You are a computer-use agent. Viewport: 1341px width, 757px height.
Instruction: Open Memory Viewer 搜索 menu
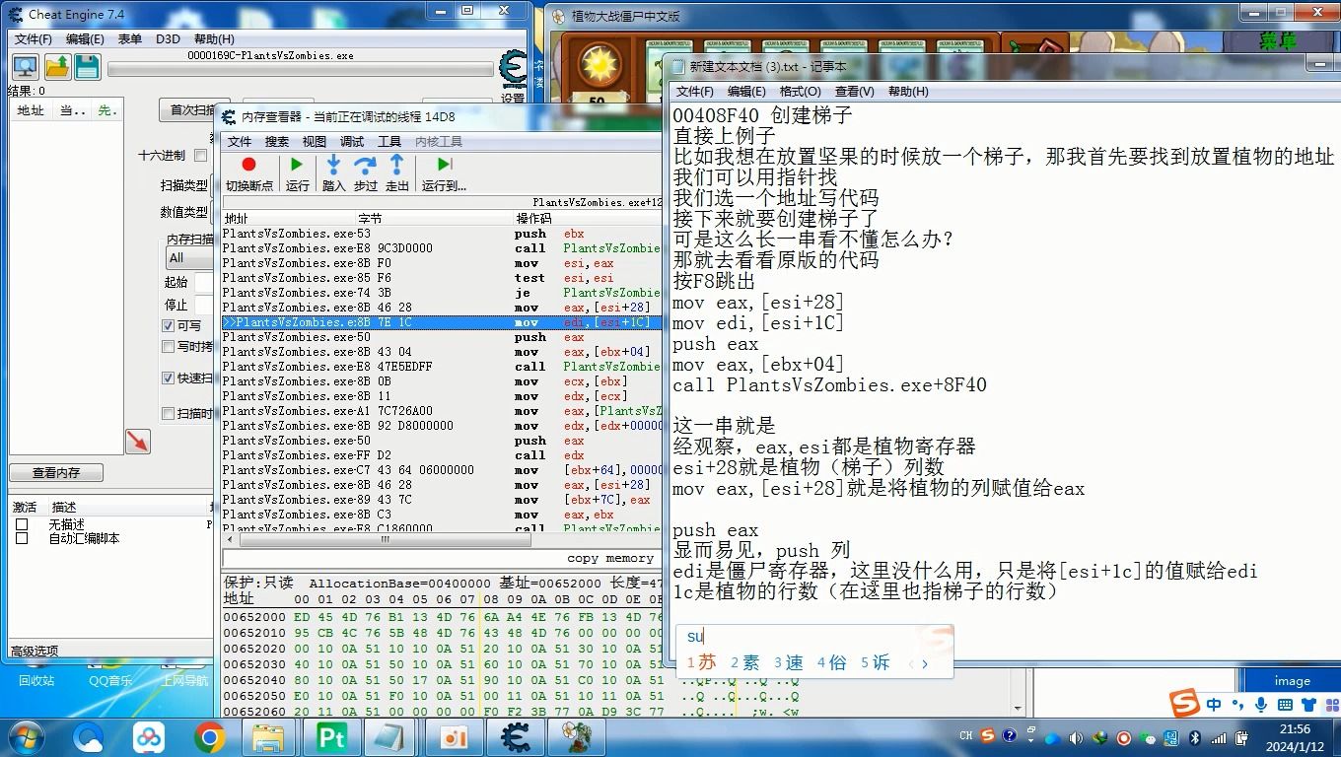[277, 142]
